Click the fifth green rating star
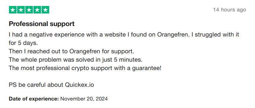The image size is (255, 108). click(46, 10)
